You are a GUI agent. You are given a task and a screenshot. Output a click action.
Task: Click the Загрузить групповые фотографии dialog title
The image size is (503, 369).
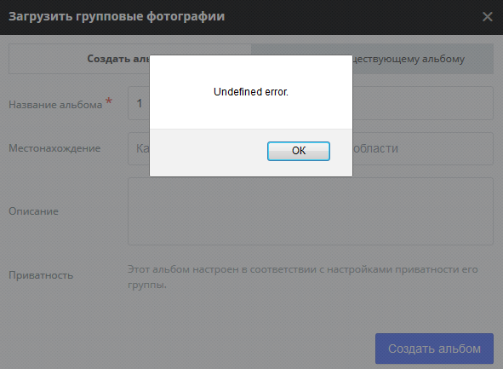point(117,16)
